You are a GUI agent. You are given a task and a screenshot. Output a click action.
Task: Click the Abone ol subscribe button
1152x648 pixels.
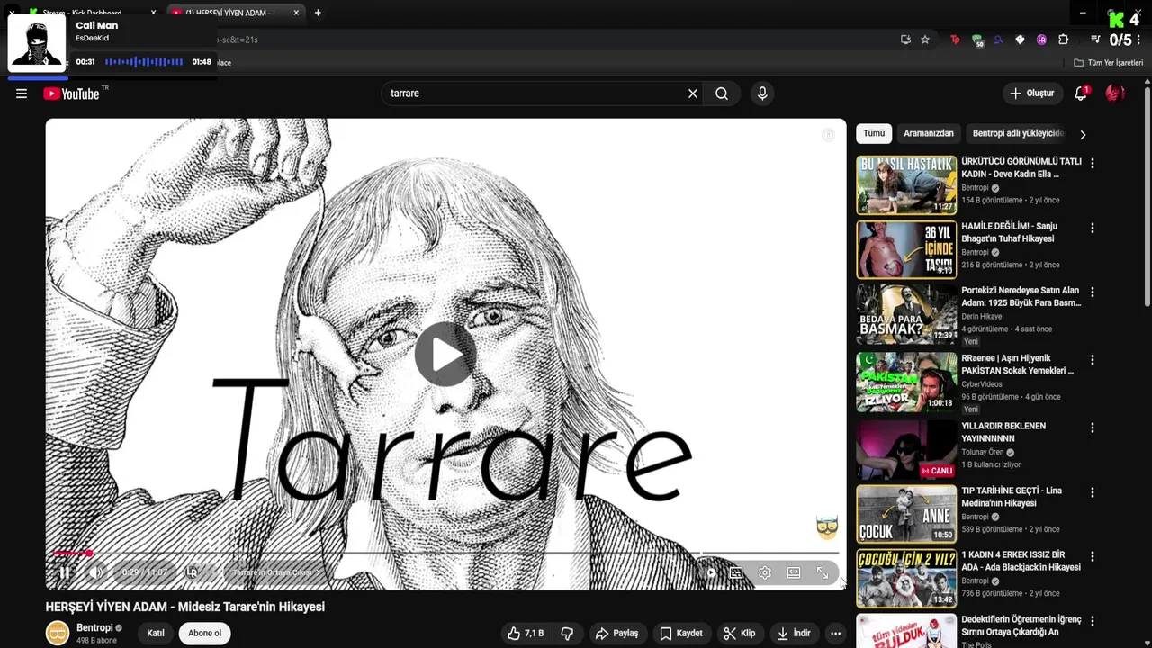(204, 633)
